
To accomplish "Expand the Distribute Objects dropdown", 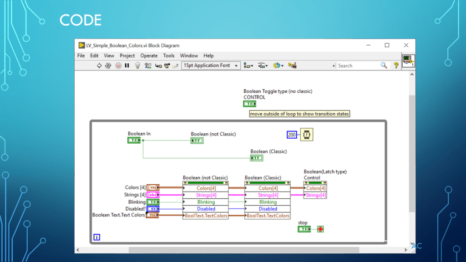I will point(263,65).
